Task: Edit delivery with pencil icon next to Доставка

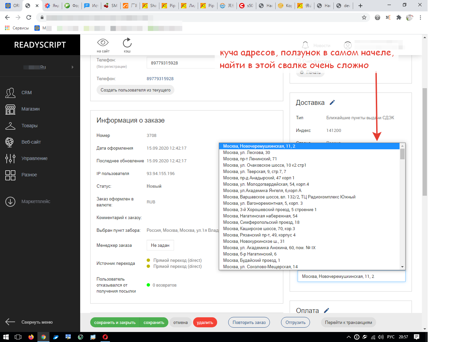Action: [x=332, y=103]
